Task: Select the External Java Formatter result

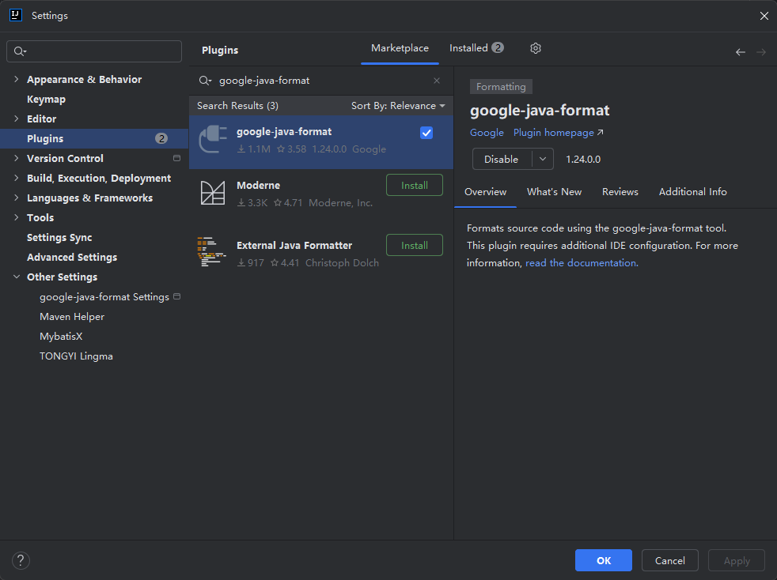Action: coord(321,252)
